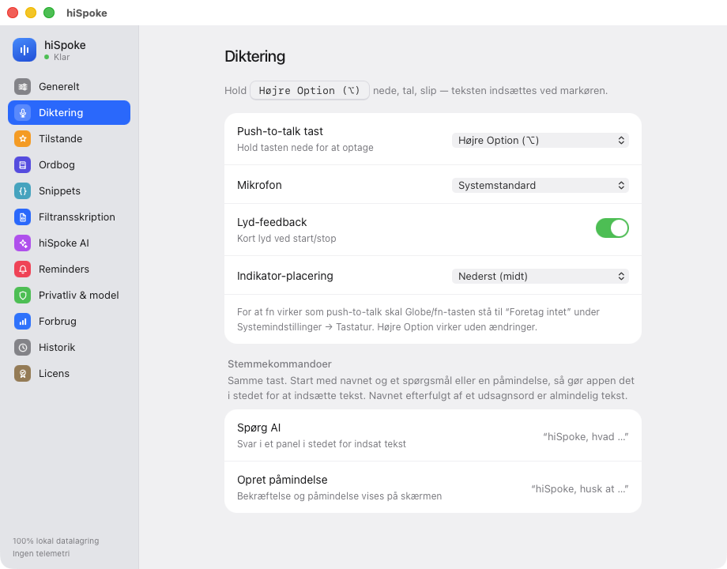
Task: Go to the Reminders section
Action: (x=69, y=269)
